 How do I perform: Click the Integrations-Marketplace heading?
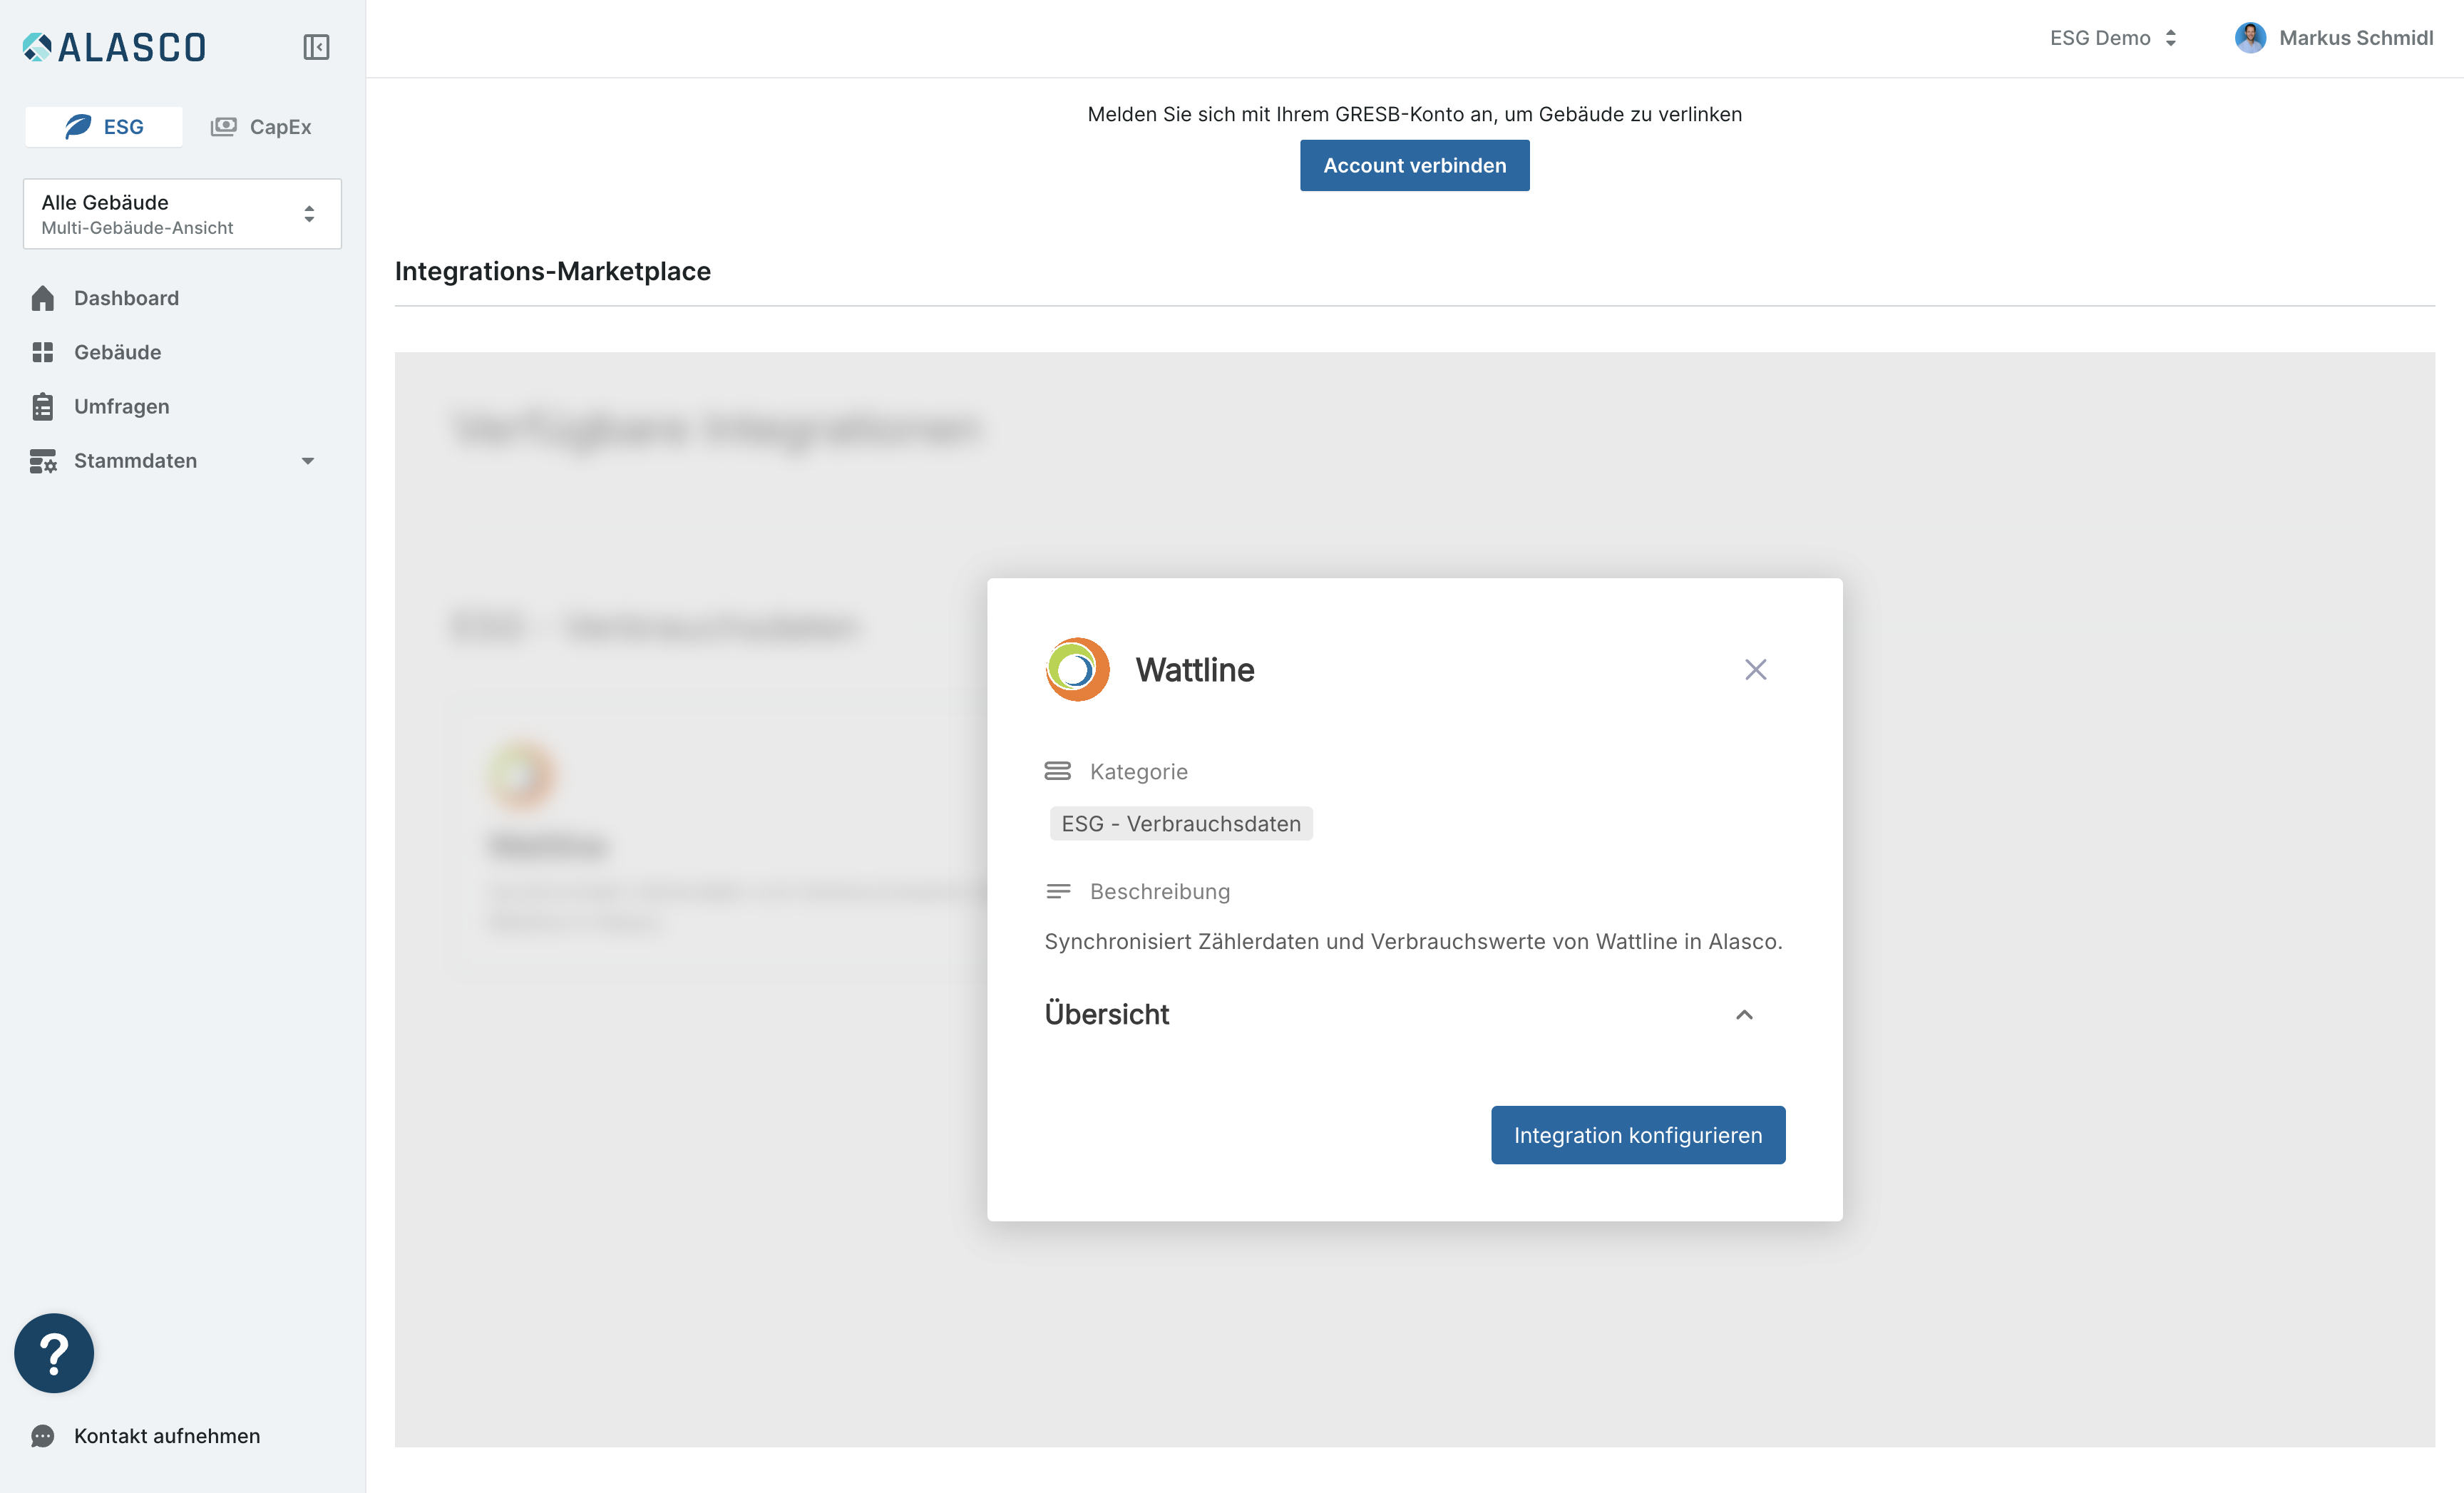pyautogui.click(x=553, y=271)
